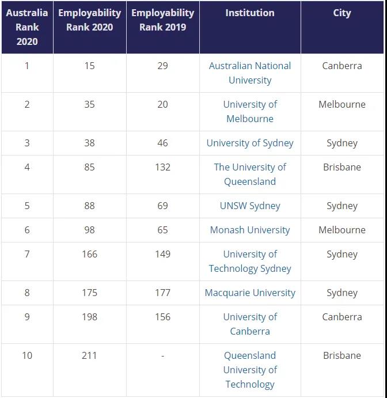387x398 pixels.
Task: Select the 2020 rank value 98
Action: tap(90, 230)
